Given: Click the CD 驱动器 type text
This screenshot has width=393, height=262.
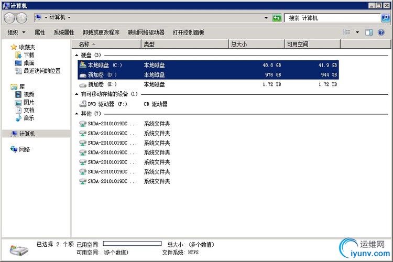Looking at the screenshot, I should [156, 104].
